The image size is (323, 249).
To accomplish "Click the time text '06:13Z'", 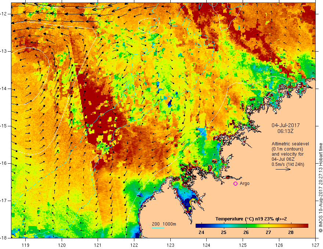I will (x=285, y=131).
